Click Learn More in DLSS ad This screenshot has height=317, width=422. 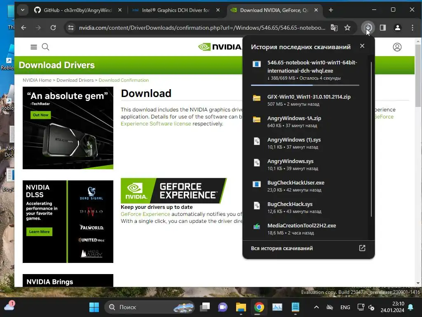coord(39,232)
